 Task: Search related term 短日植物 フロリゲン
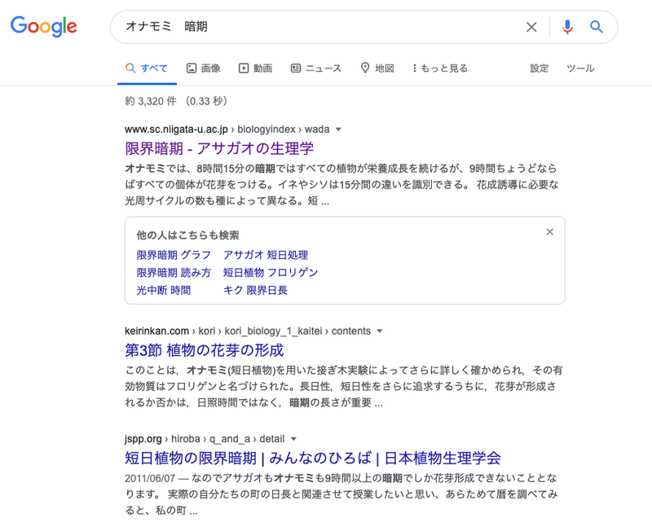click(x=271, y=273)
